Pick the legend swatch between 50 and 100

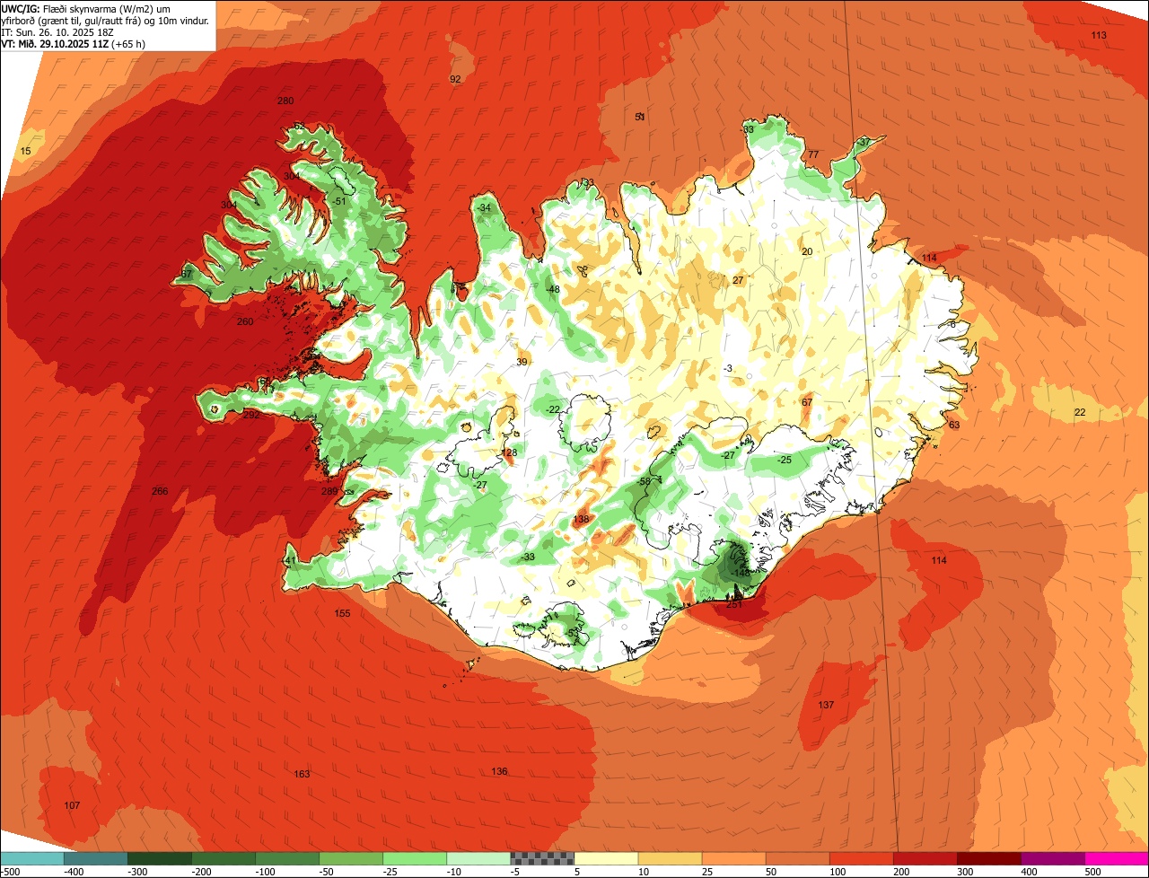(x=797, y=858)
